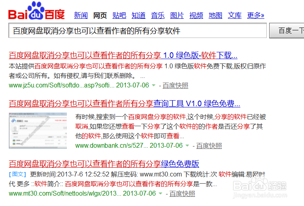
Task: Expand the 更多» more link
Action: point(256,15)
